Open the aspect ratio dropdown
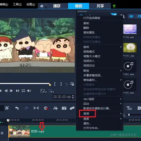Viewport: 141px width, 141px height. click(43, 91)
